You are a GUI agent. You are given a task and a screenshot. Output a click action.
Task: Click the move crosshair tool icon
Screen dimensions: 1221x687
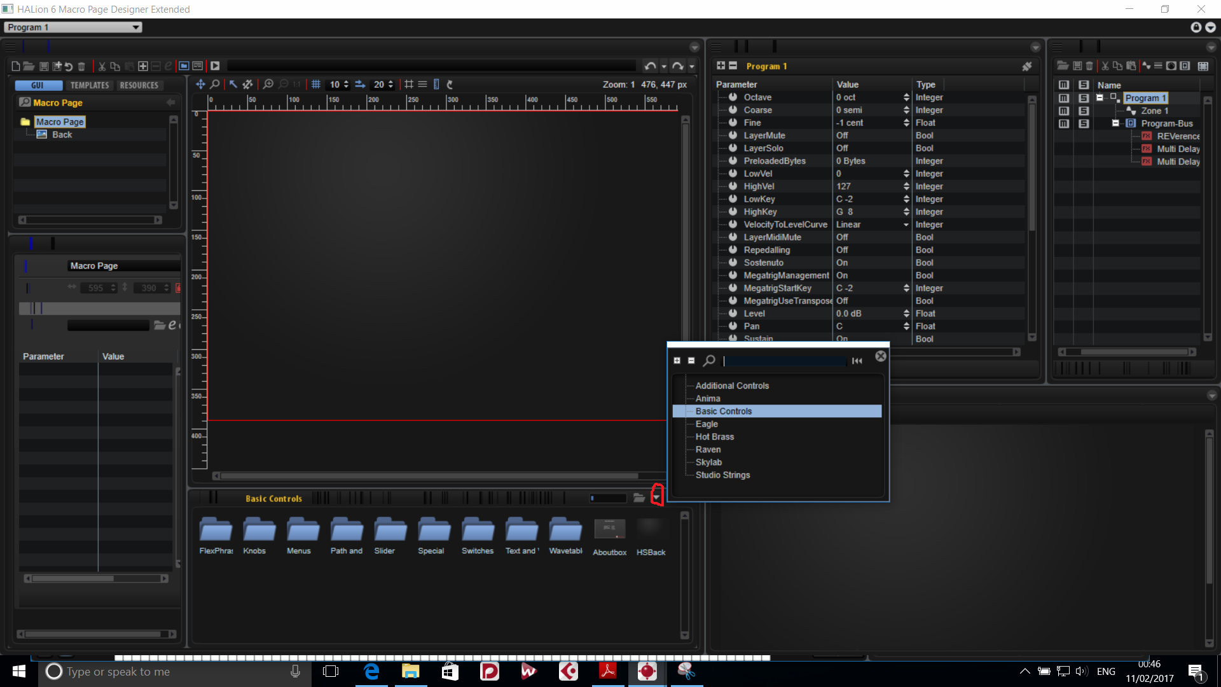pyautogui.click(x=200, y=85)
